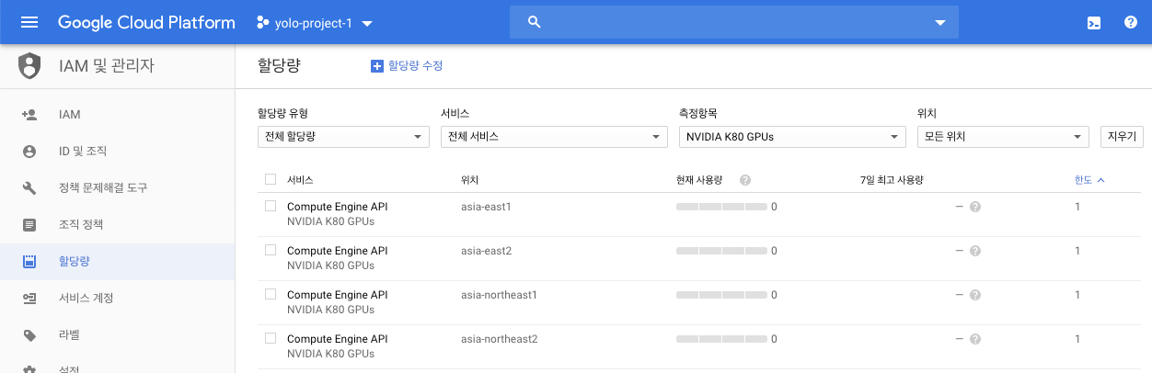The image size is (1152, 373).
Task: Open the hamburger navigation menu
Action: click(x=29, y=22)
